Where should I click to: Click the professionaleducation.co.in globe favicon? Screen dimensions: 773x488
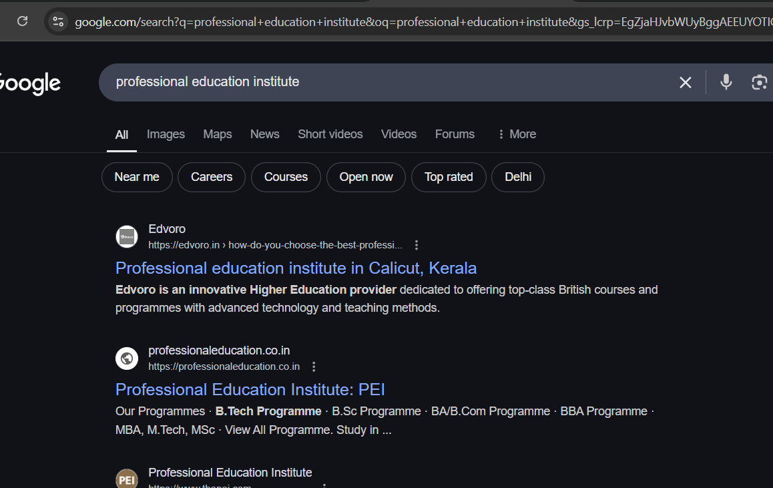[x=127, y=358]
